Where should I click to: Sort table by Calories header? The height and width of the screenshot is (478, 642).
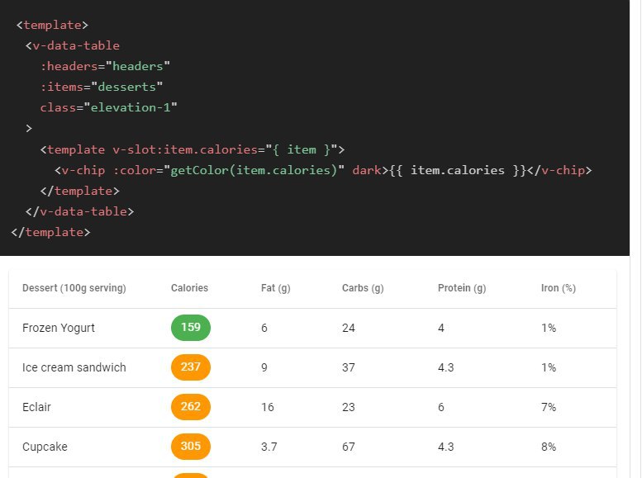[189, 288]
